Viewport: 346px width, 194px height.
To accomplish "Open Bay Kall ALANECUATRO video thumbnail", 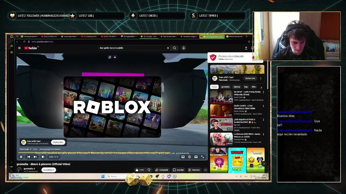I will pos(221,125).
